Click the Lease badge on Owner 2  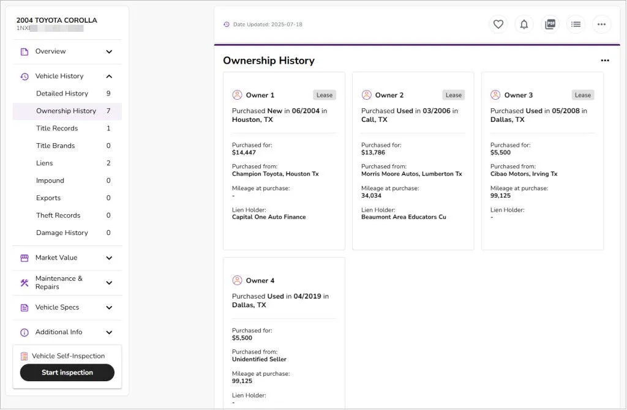(x=454, y=95)
